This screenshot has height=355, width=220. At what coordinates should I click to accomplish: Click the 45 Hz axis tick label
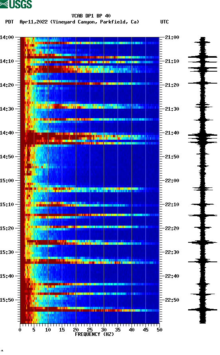[145, 330]
